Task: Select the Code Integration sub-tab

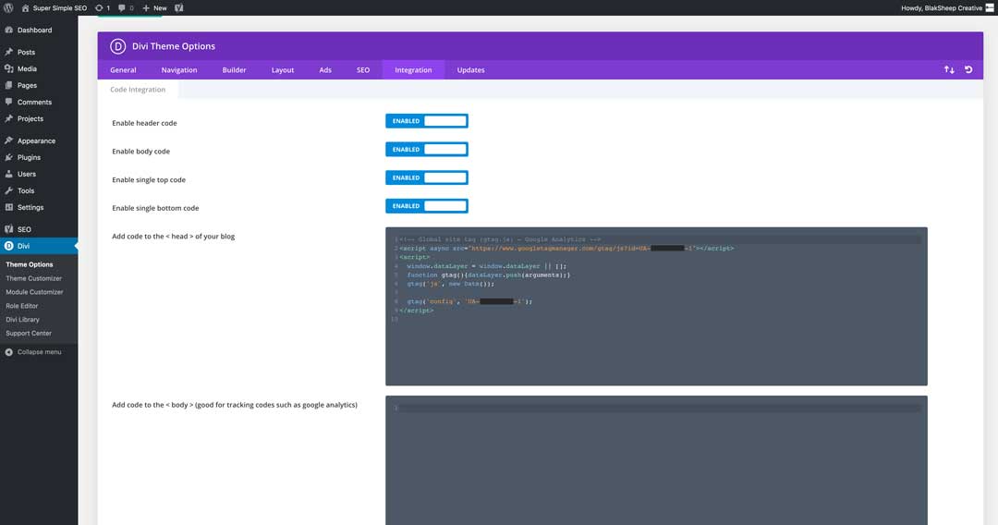Action: click(138, 90)
